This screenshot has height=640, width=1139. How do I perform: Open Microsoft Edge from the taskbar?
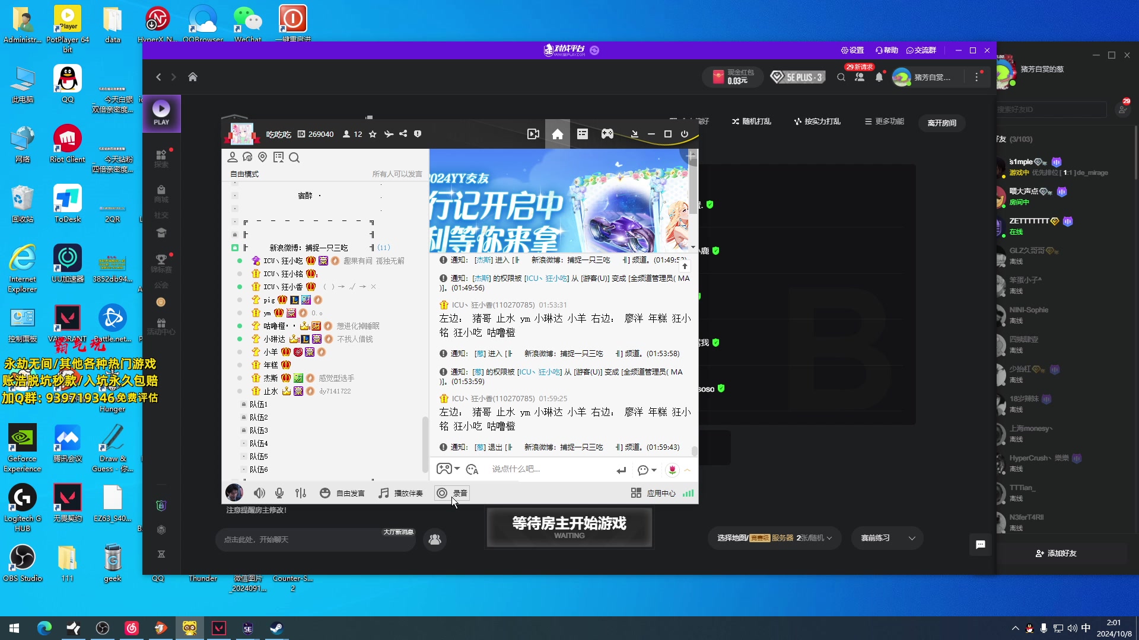44,628
